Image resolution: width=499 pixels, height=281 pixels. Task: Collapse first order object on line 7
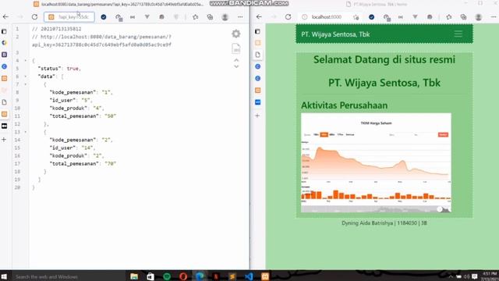26,84
